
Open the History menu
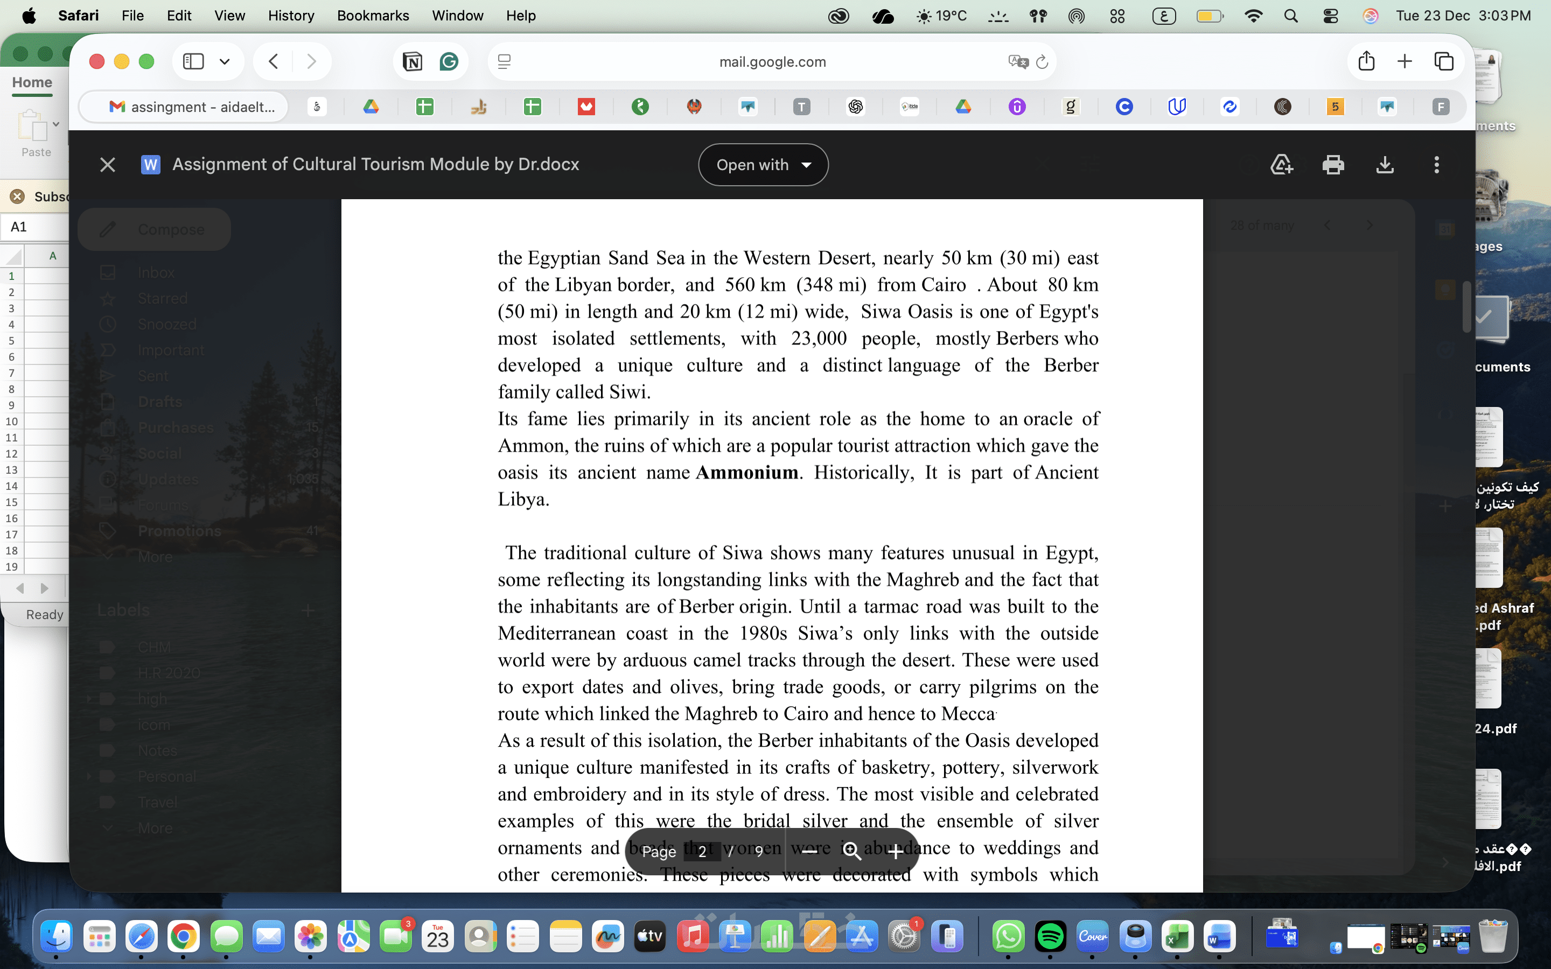click(290, 16)
